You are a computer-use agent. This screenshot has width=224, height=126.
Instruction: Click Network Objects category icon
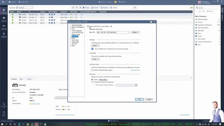click(196, 19)
